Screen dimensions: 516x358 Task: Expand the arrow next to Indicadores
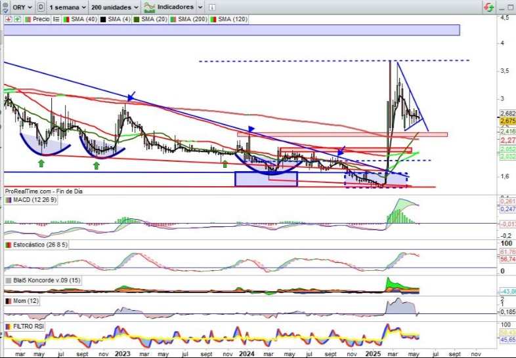[x=200, y=7]
